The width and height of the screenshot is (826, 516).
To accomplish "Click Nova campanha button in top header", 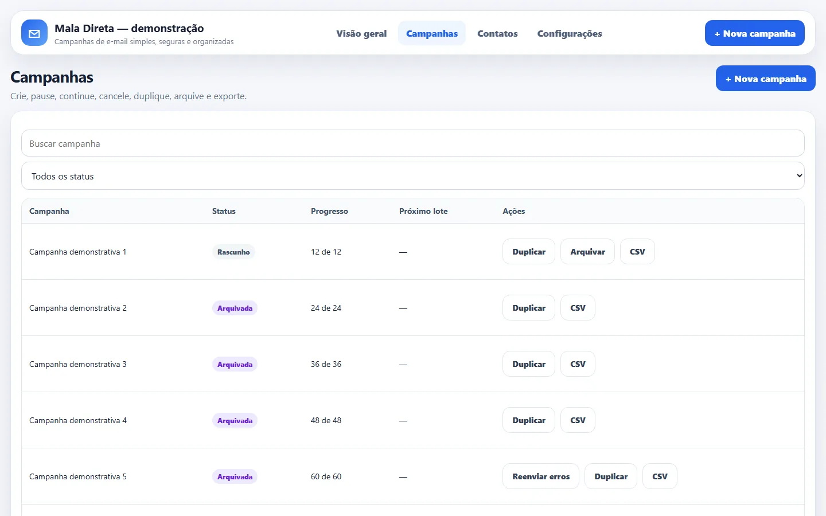I will tap(755, 33).
